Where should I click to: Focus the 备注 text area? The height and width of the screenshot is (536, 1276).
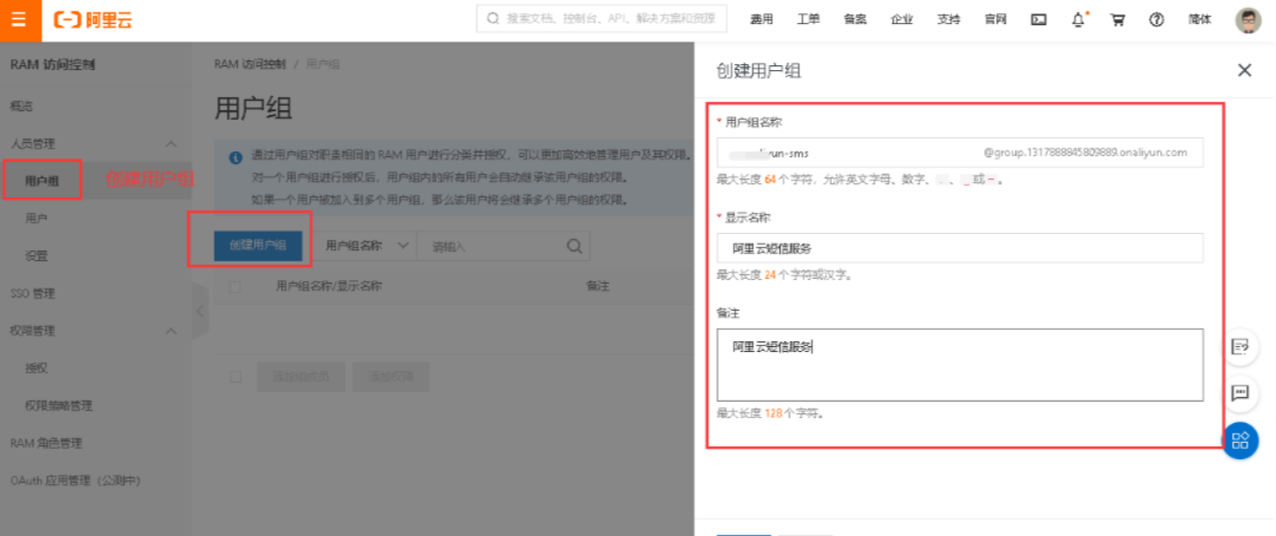click(x=959, y=364)
